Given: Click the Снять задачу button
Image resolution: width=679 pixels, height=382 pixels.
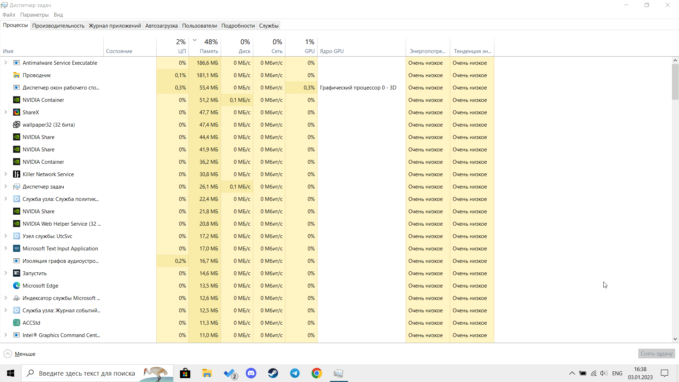Looking at the screenshot, I should pos(656,354).
